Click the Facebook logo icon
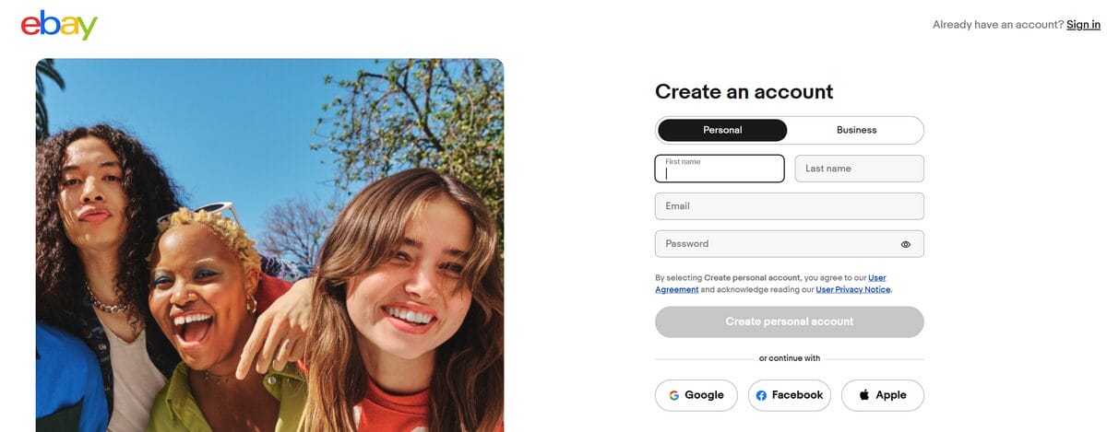The height and width of the screenshot is (432, 1107). 761,395
